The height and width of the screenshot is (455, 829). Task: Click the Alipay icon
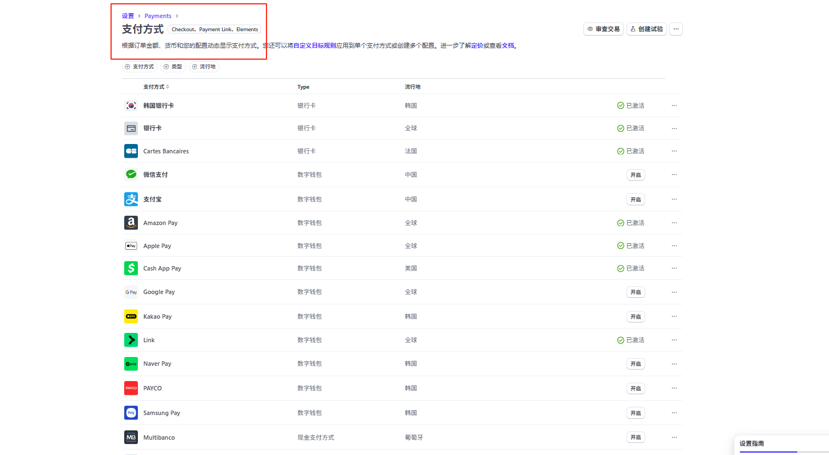click(x=131, y=199)
